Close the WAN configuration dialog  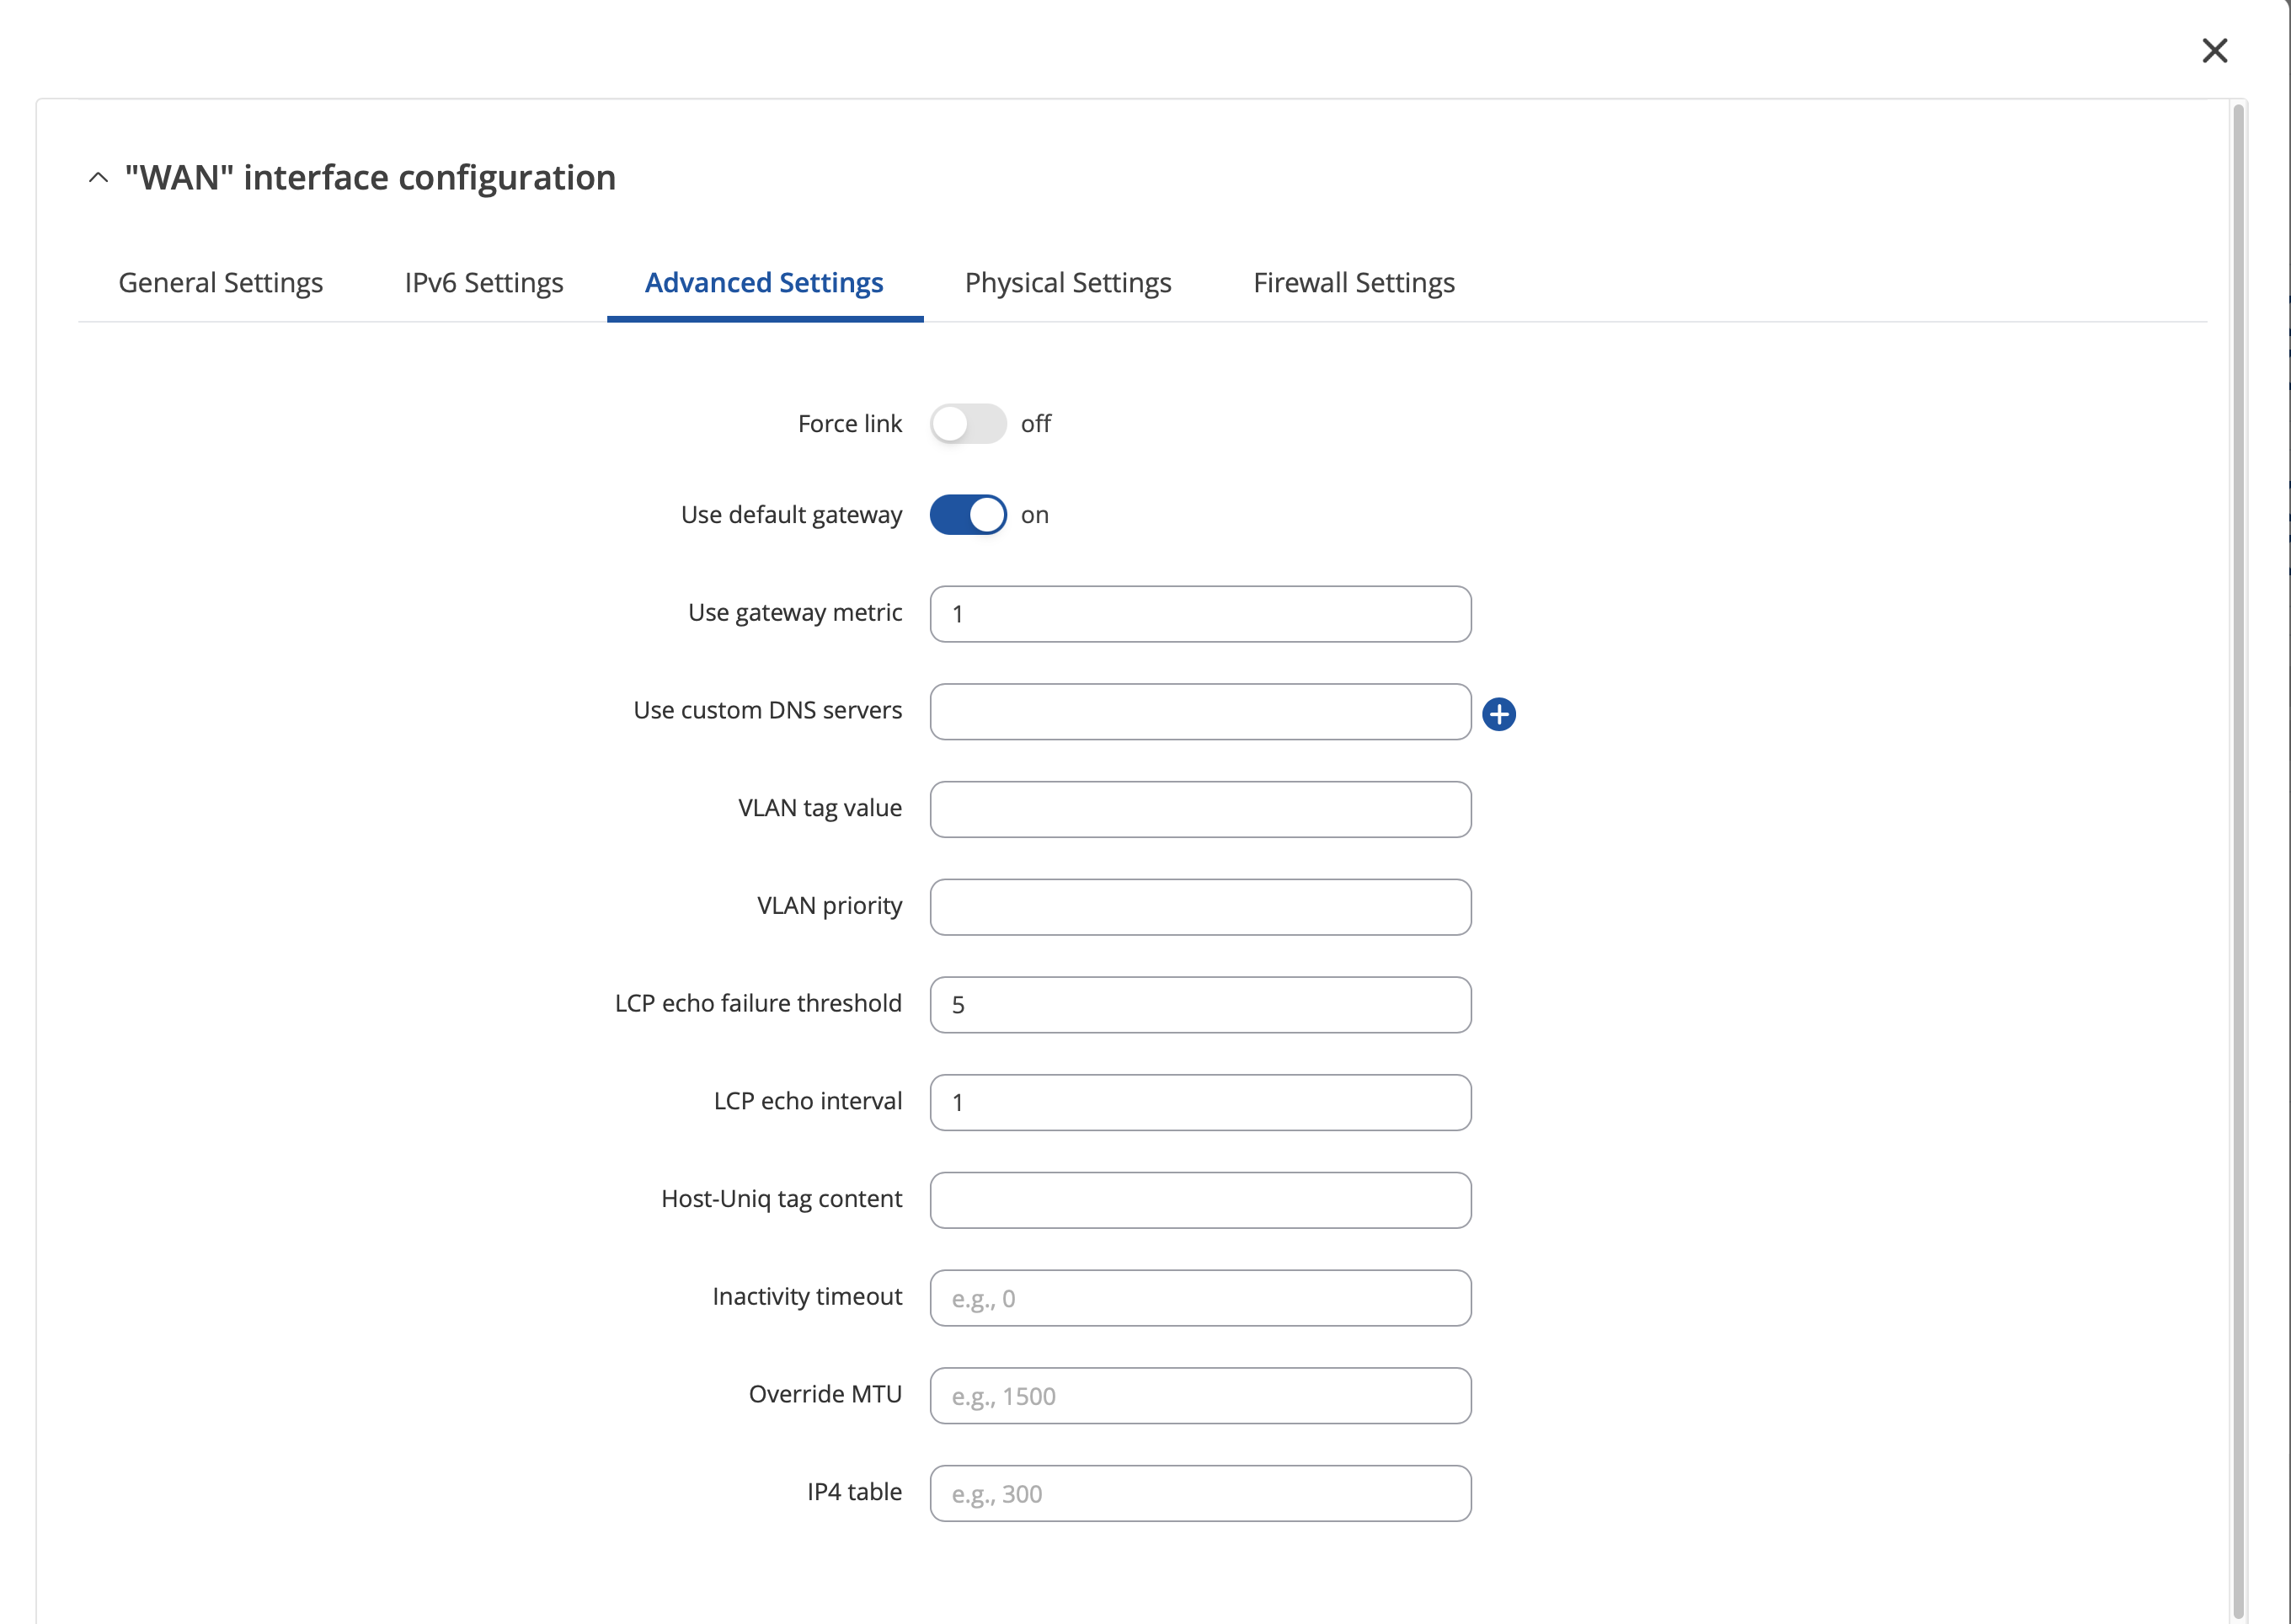(x=2214, y=51)
